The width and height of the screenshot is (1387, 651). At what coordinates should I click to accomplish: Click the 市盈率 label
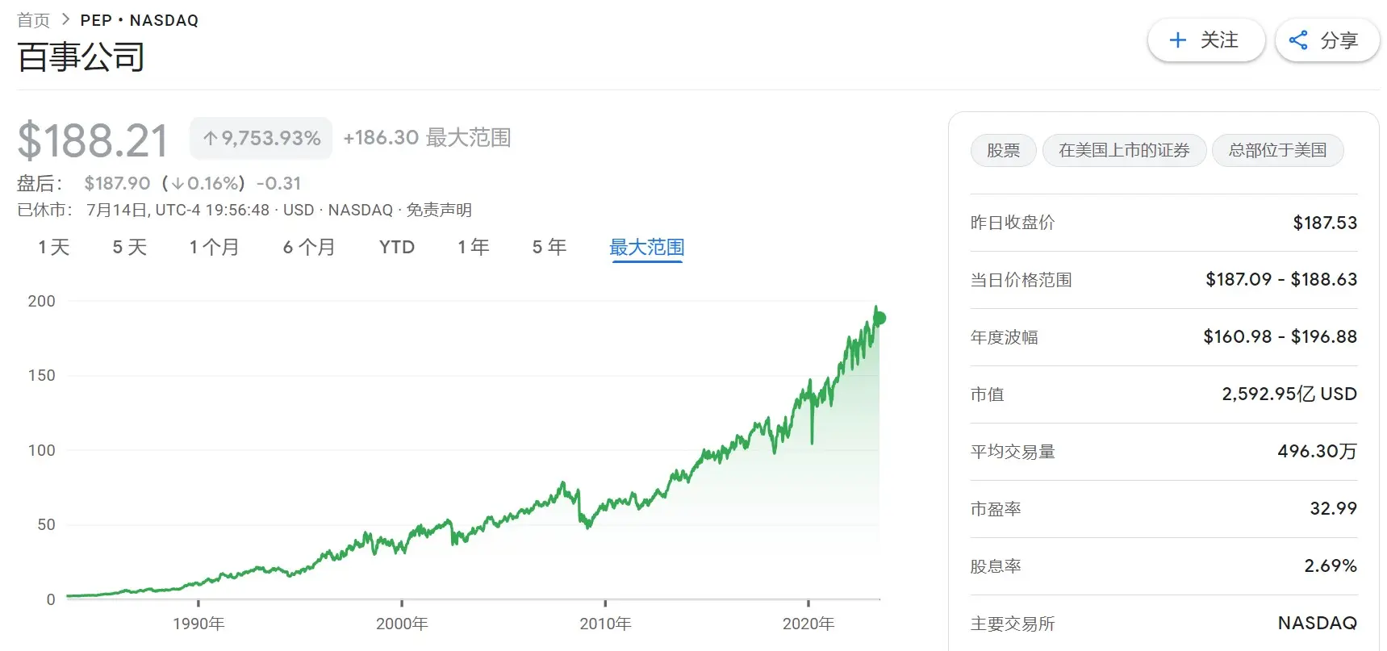pos(996,509)
